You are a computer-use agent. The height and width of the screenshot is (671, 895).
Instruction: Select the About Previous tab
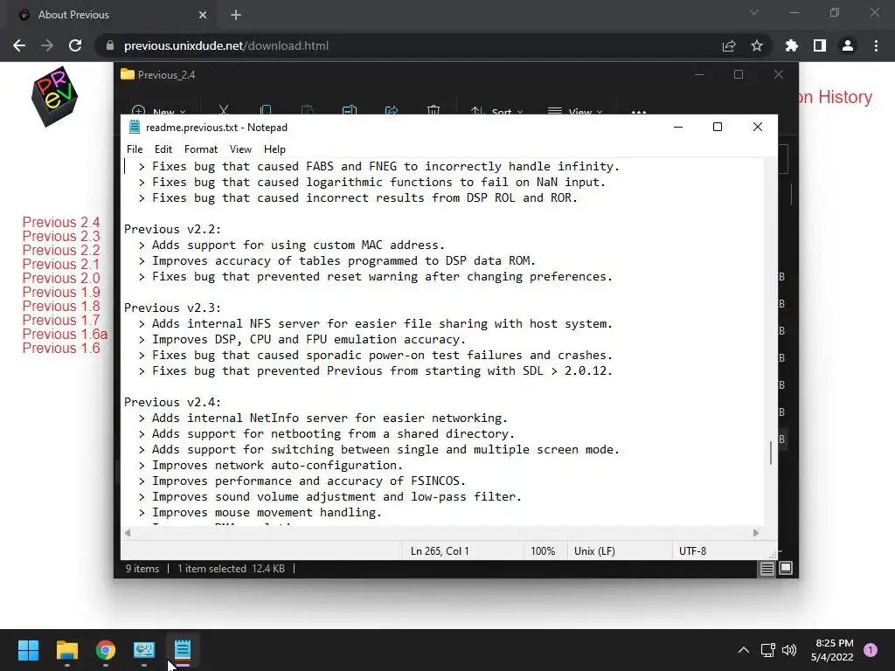(x=108, y=15)
